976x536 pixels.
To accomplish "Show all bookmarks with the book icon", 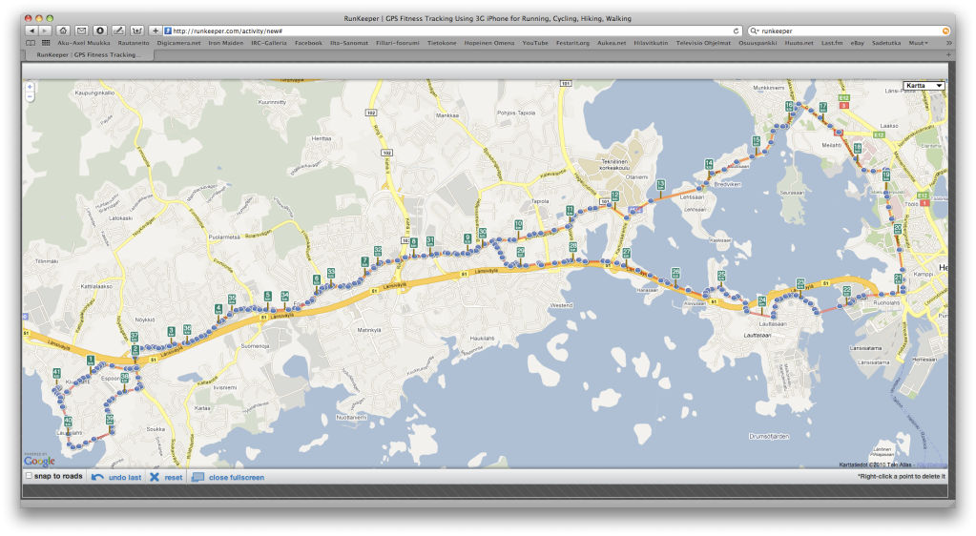I will 31,43.
